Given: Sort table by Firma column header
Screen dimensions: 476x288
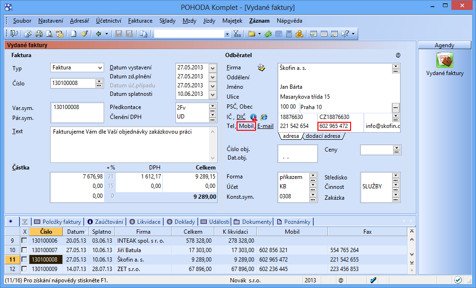Looking at the screenshot, I should point(143,232).
